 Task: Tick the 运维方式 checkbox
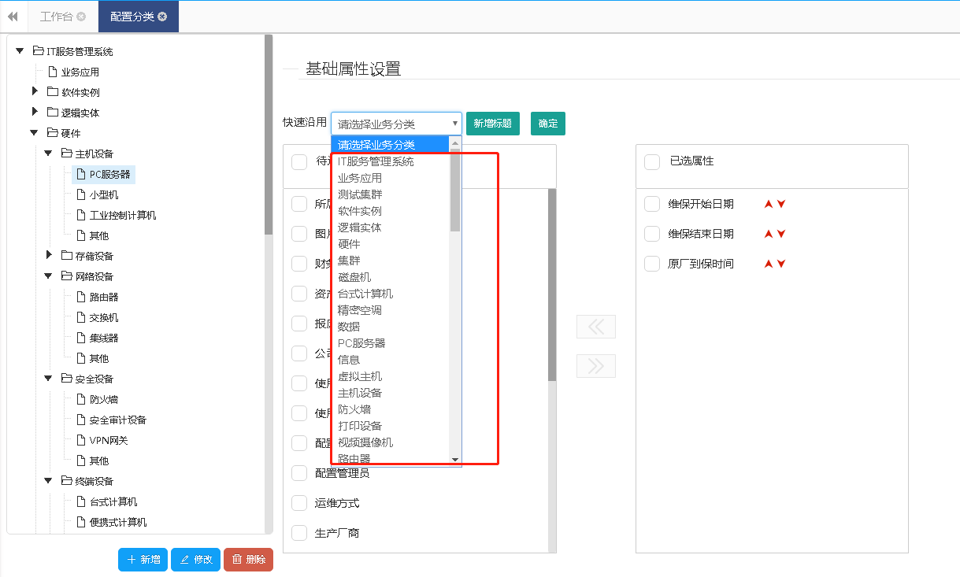click(x=299, y=503)
